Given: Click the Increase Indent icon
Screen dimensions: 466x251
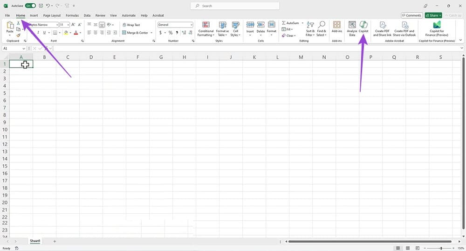Looking at the screenshot, I should coord(115,33).
